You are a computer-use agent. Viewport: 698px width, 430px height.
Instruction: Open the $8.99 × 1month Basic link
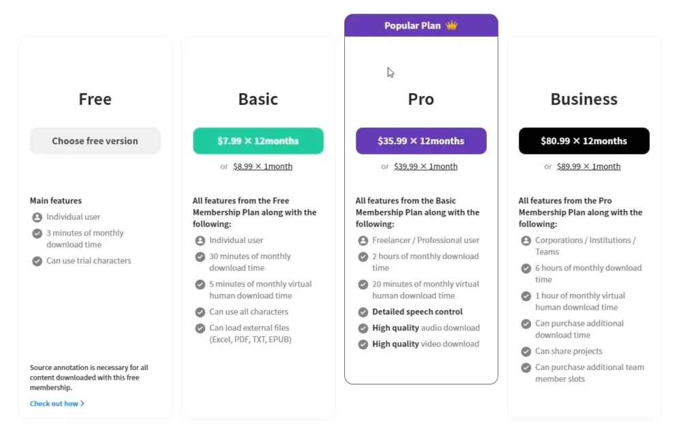pyautogui.click(x=262, y=166)
